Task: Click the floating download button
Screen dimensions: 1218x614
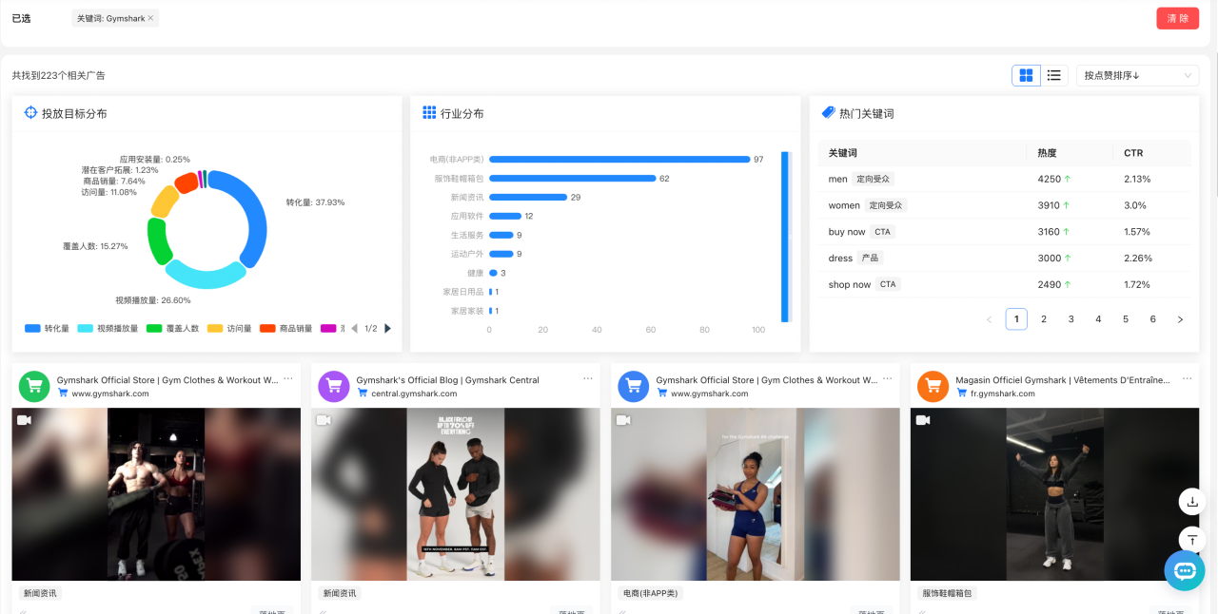Action: coord(1192,501)
